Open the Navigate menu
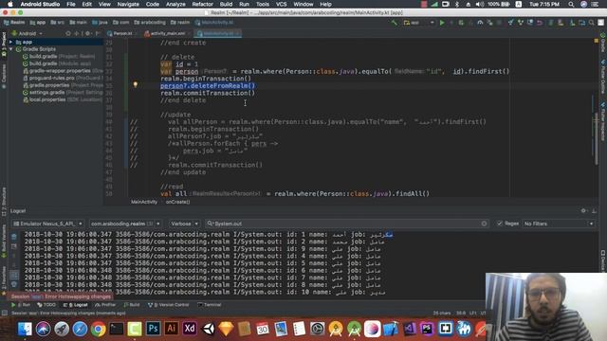Viewport: 607px width, 341px height. (128, 4)
